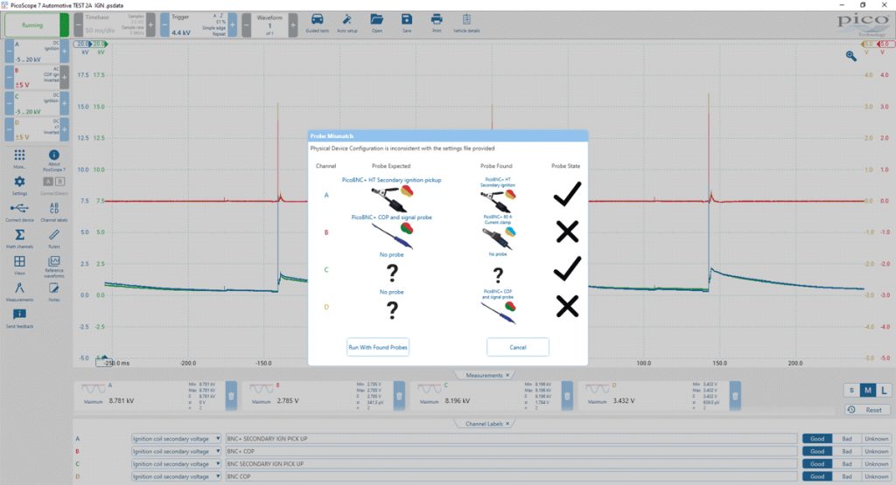Edit BNC COP channel D label field
The width and height of the screenshot is (896, 485).
coord(511,476)
